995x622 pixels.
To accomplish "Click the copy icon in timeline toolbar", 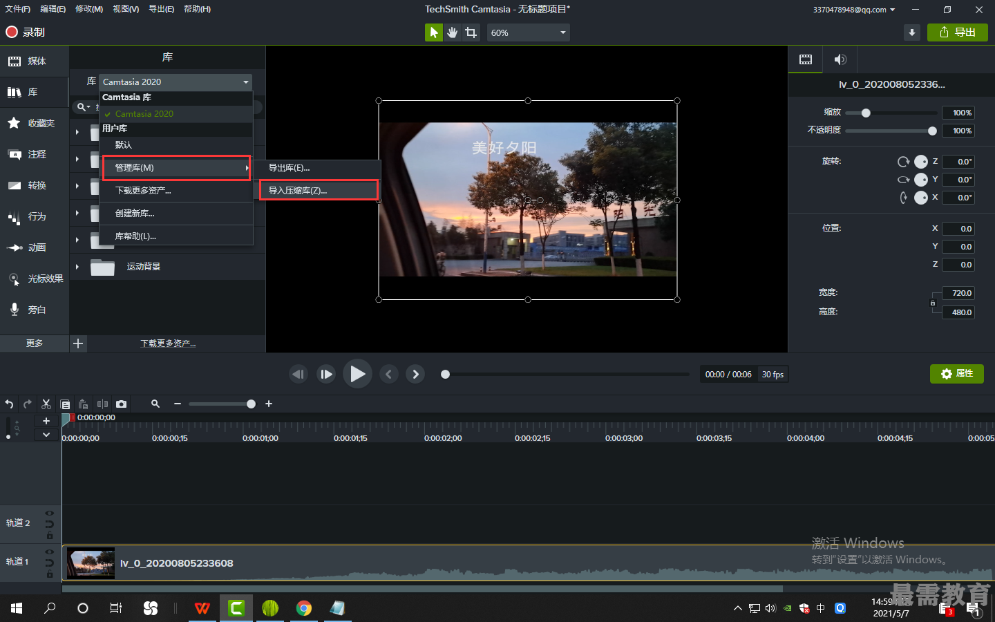I will coord(65,404).
